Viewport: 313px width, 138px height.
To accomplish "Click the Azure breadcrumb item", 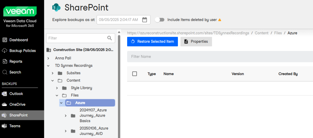I will (x=292, y=33).
